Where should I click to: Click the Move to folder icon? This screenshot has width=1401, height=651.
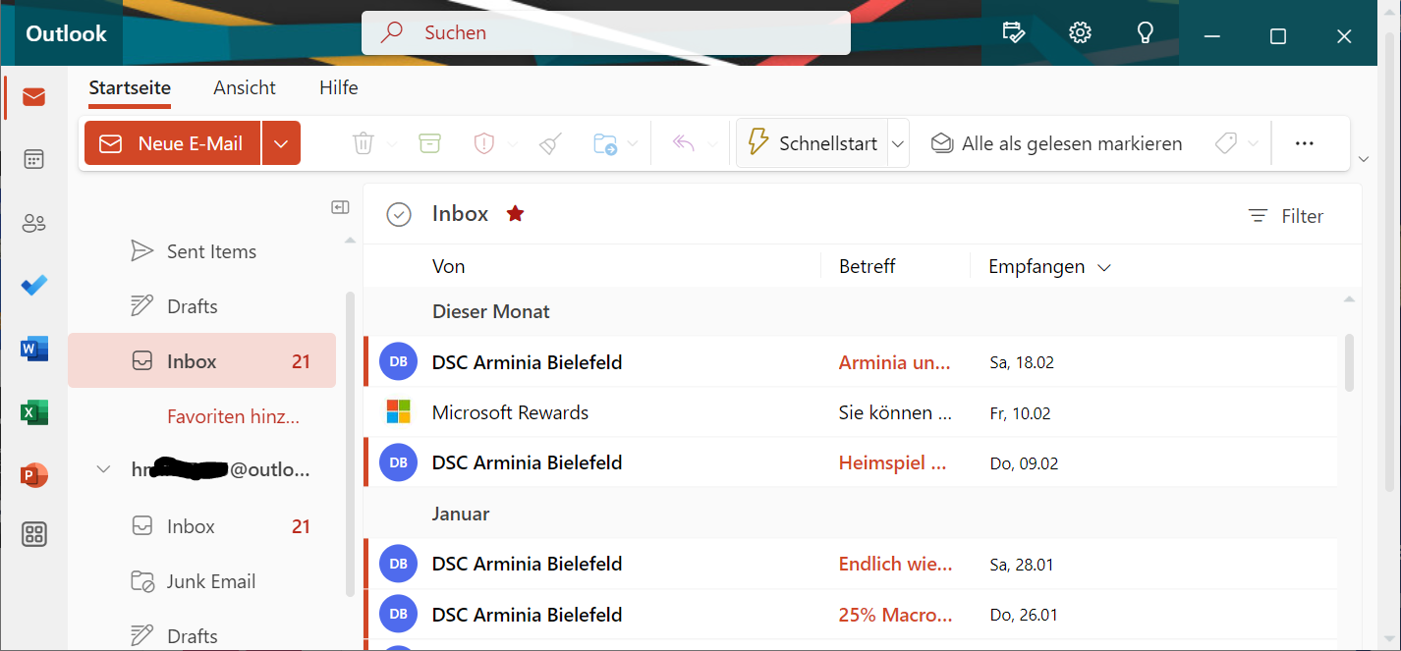tap(605, 143)
